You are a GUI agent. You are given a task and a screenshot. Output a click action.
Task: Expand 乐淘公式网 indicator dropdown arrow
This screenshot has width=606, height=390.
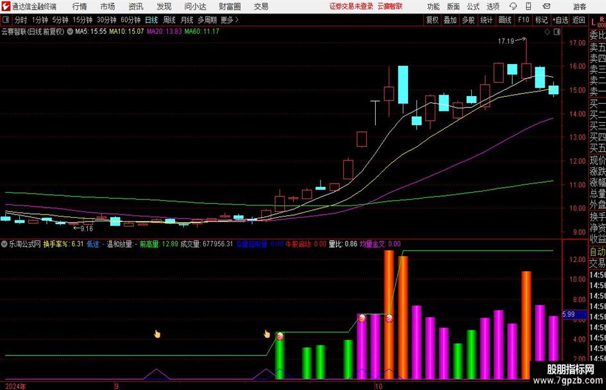[4, 244]
